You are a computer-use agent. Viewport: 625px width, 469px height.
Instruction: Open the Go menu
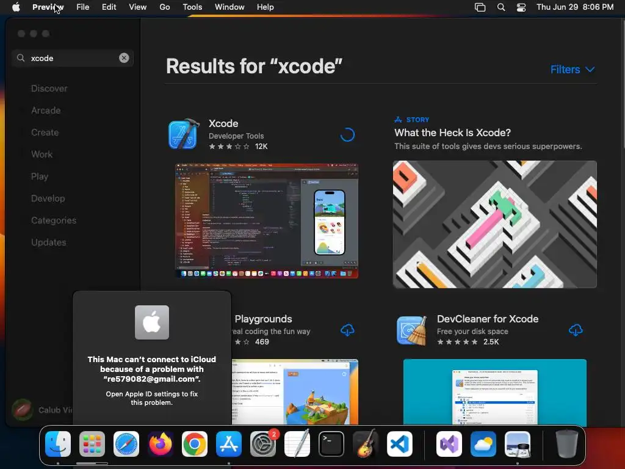click(x=165, y=7)
